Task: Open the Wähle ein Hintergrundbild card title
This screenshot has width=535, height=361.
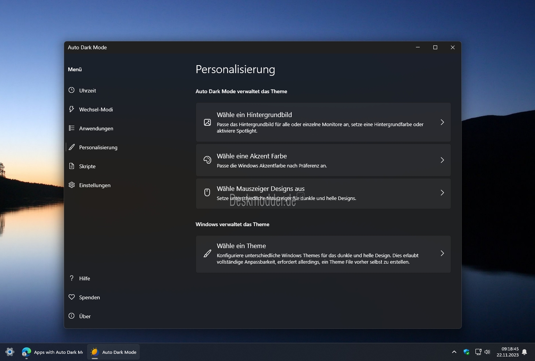Action: (254, 115)
